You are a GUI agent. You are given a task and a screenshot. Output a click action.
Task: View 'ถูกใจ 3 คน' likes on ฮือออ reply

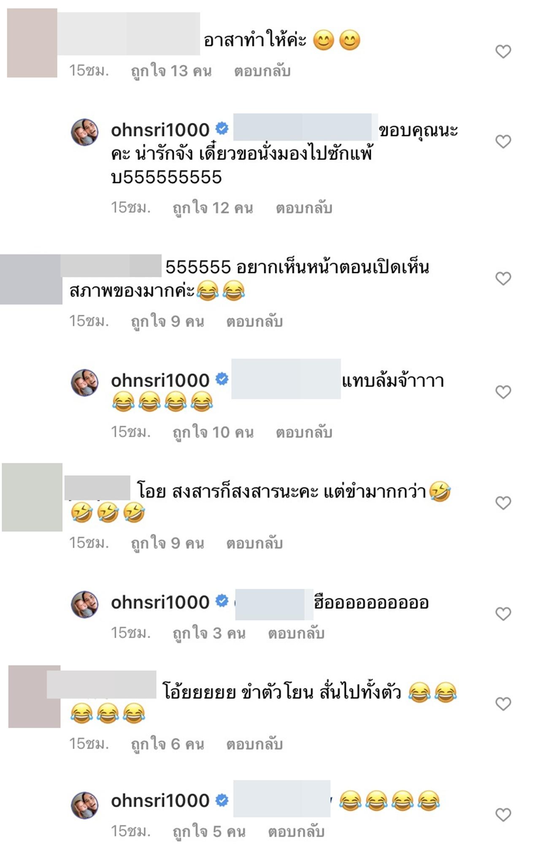(209, 633)
